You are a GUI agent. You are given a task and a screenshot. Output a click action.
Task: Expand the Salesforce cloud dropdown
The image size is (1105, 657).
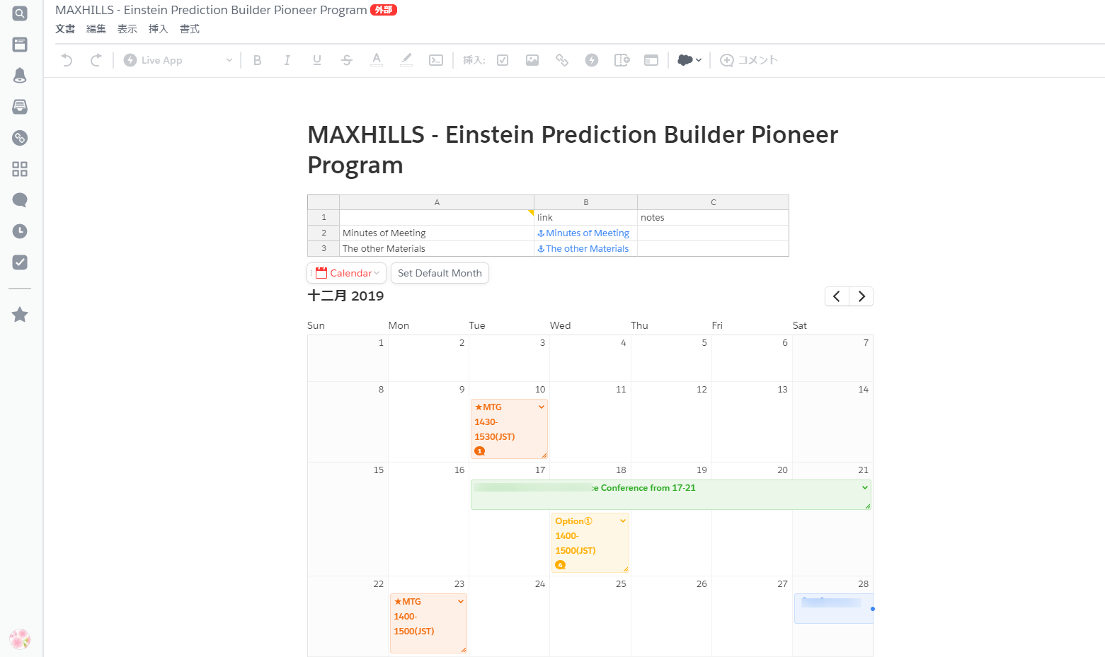[689, 60]
